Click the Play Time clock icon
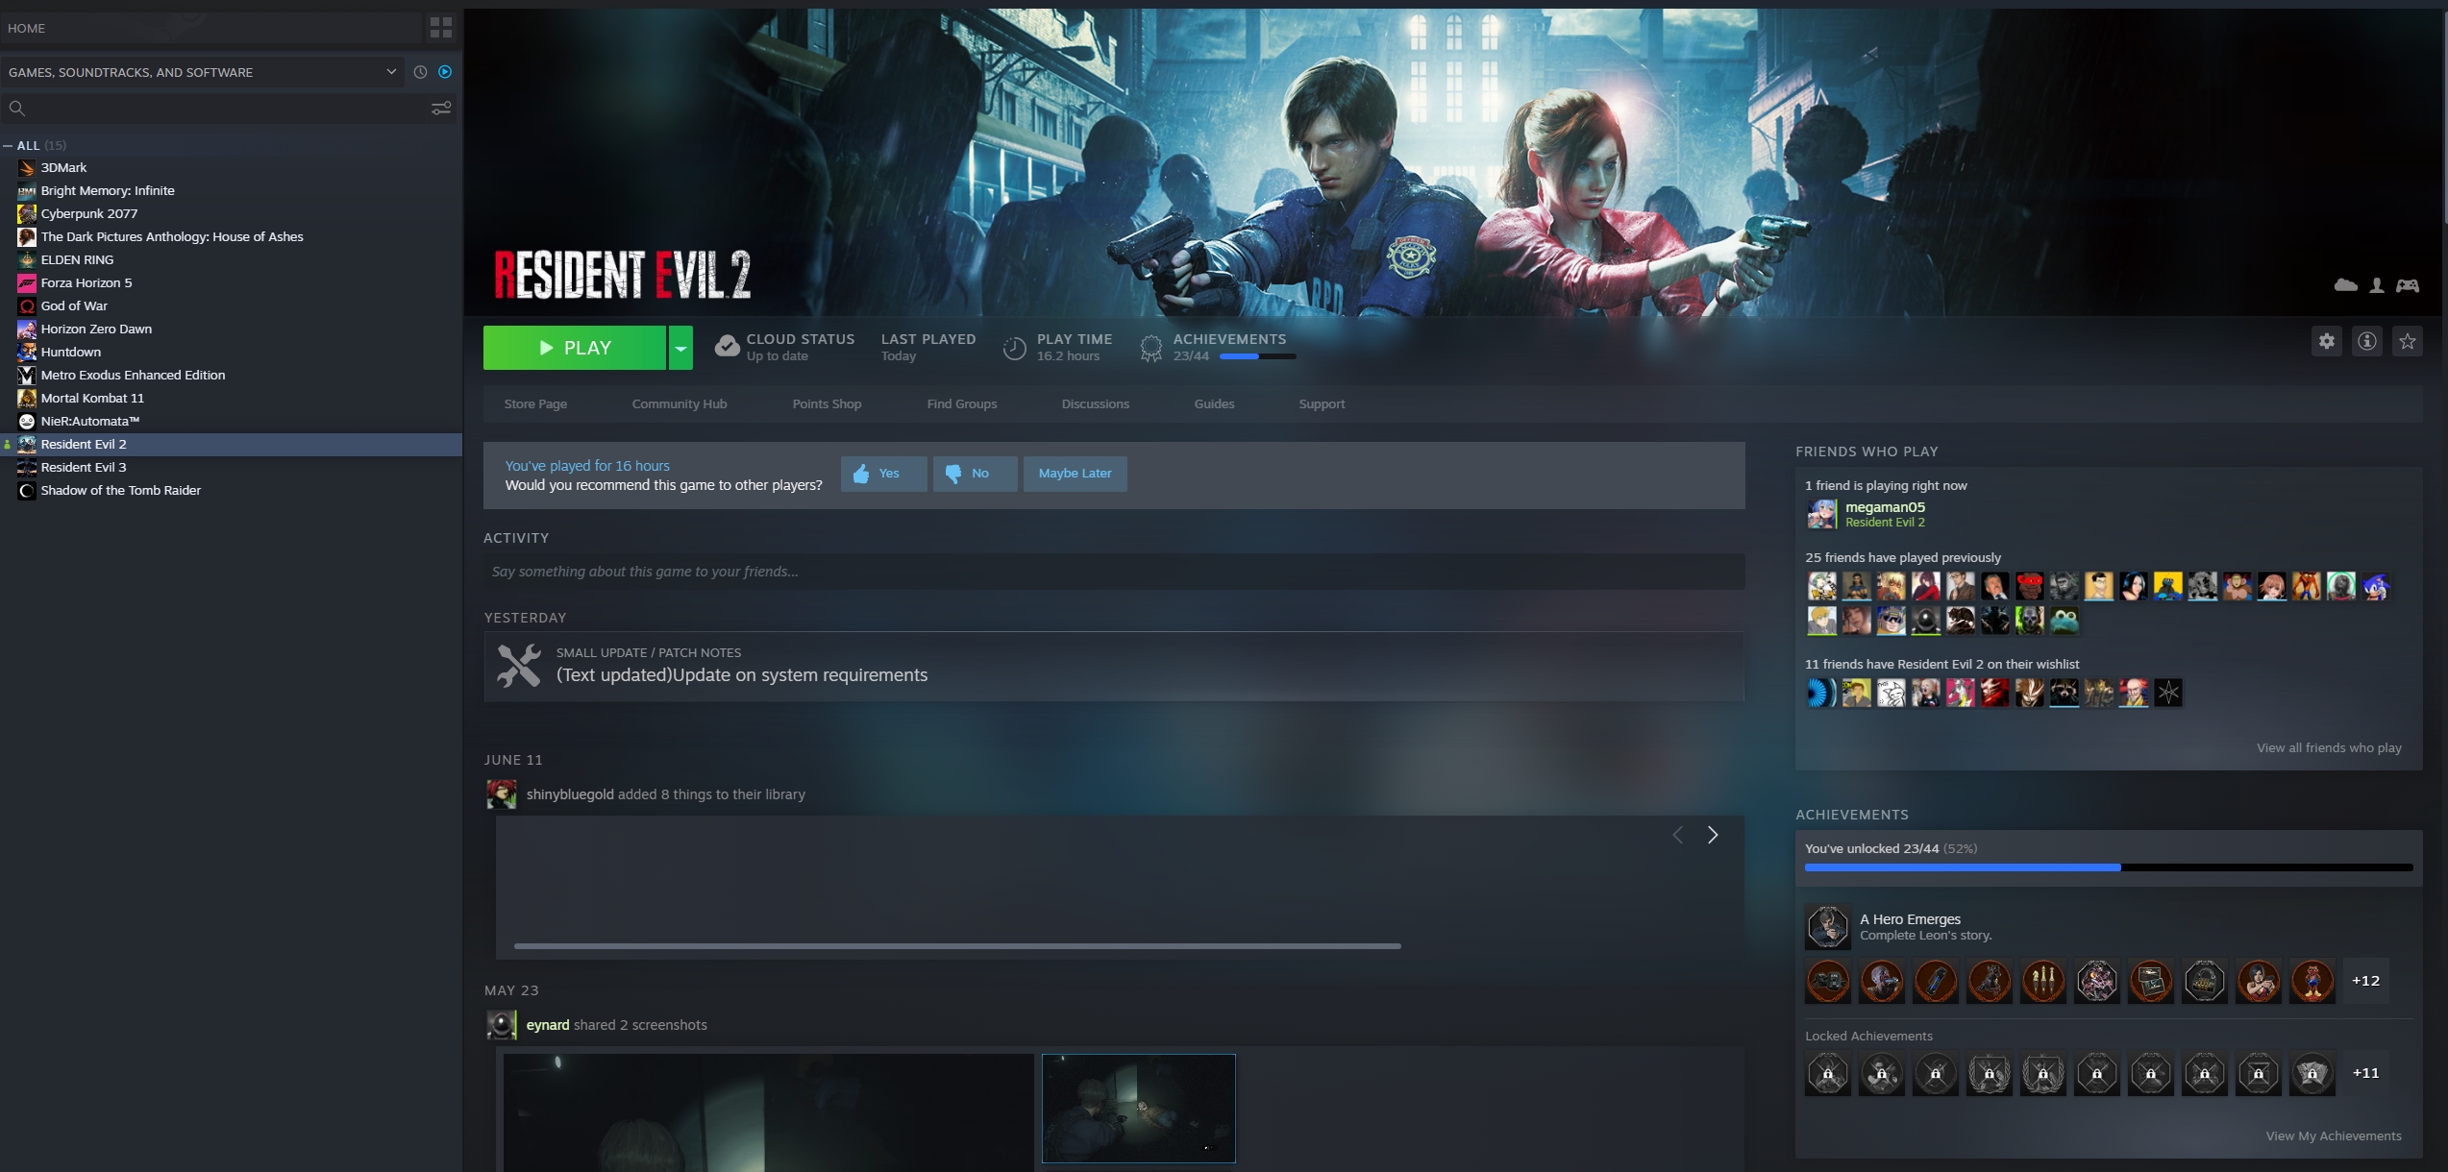The image size is (2448, 1172). tap(1014, 348)
